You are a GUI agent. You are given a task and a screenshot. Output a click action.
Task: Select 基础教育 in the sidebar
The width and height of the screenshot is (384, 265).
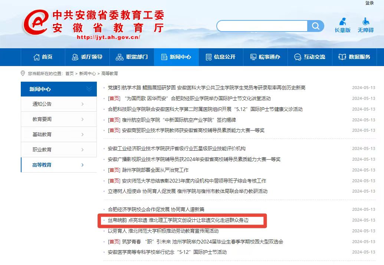(x=42, y=134)
